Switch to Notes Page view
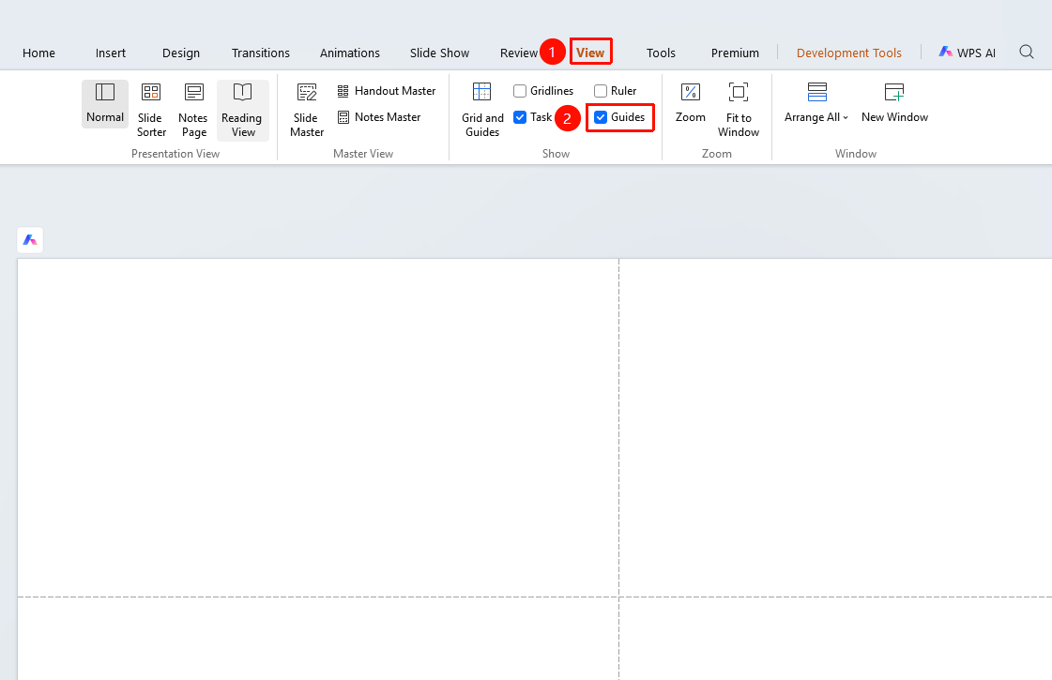Image resolution: width=1052 pixels, height=680 pixels. pyautogui.click(x=193, y=110)
